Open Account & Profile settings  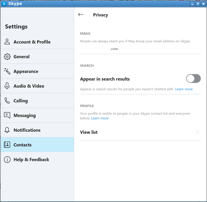pyautogui.click(x=37, y=42)
